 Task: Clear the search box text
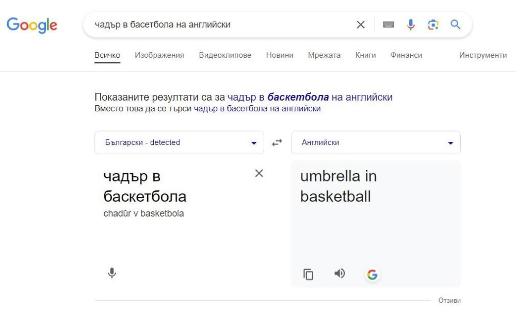[x=361, y=25]
